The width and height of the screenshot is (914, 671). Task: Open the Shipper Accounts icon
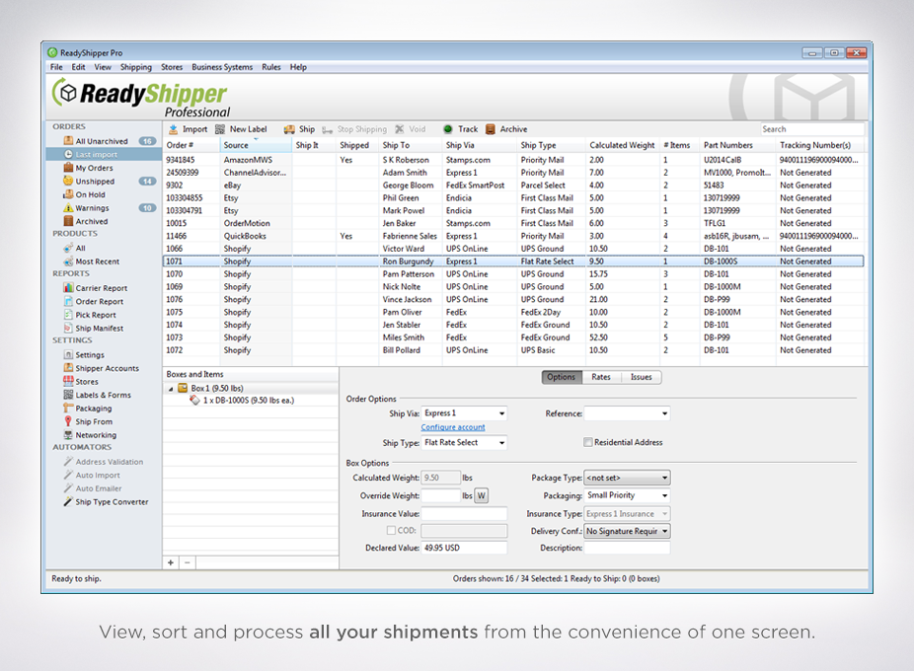[68, 368]
